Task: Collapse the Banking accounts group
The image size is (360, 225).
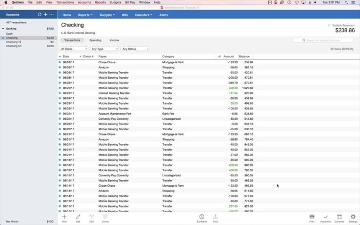Action: tap(3, 29)
